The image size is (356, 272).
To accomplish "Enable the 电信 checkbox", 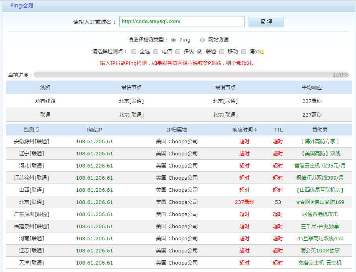I will 156,52.
